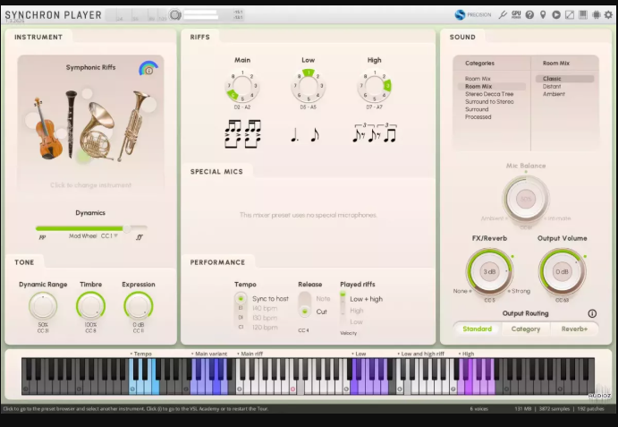This screenshot has width=618, height=427.
Task: Choose the Classic room mix
Action: coord(564,79)
